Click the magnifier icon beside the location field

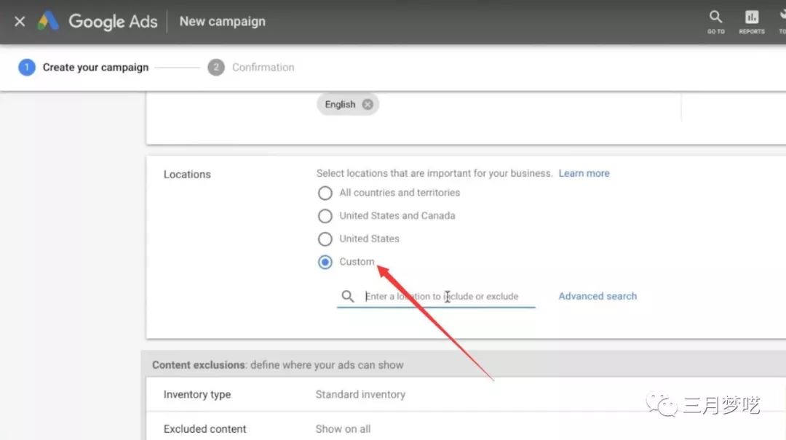click(x=348, y=296)
